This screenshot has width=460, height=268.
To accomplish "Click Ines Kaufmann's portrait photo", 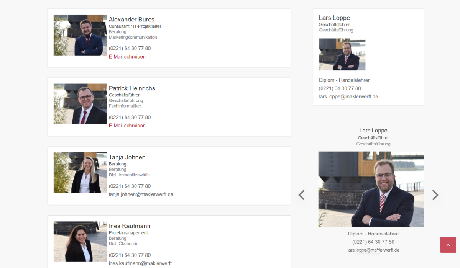I will (80, 242).
